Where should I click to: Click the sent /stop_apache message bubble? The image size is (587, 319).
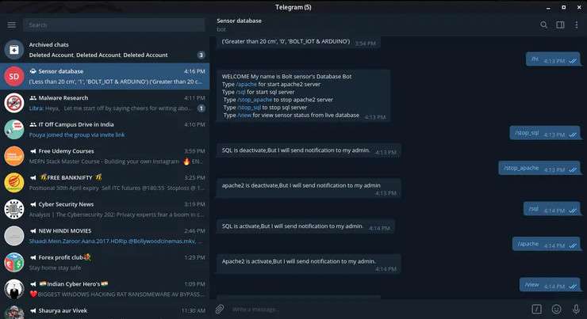[x=539, y=168]
